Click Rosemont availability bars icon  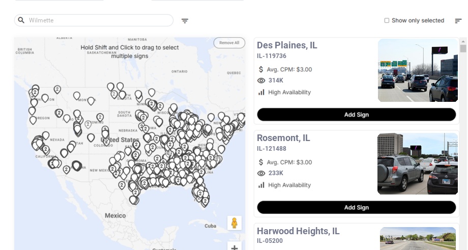click(261, 185)
